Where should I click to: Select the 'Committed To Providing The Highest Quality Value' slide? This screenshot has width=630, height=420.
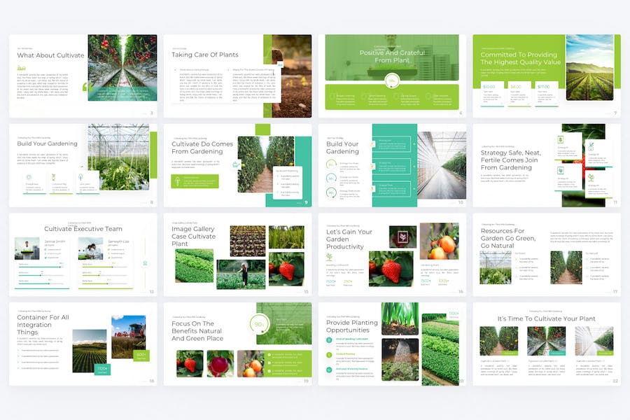point(547,76)
